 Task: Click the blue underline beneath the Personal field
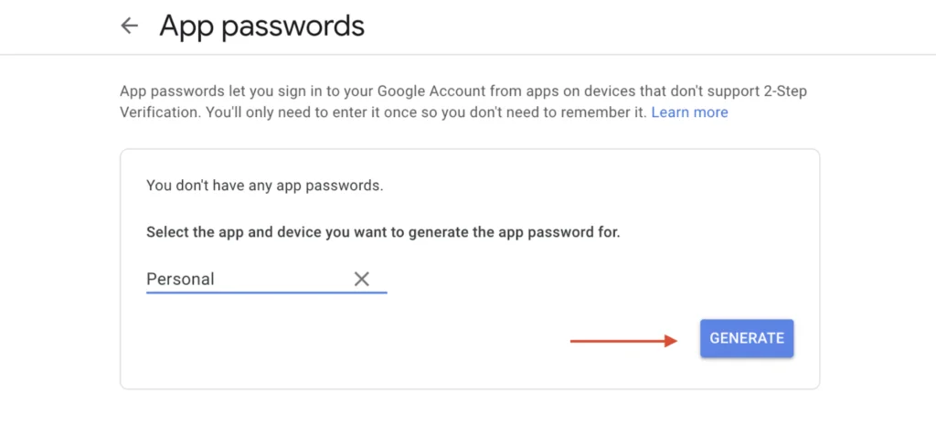[x=266, y=292]
